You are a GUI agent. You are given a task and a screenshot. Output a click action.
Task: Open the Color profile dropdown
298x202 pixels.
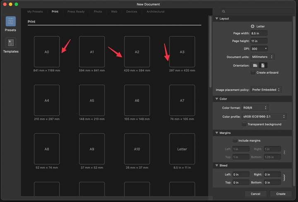[x=264, y=116]
